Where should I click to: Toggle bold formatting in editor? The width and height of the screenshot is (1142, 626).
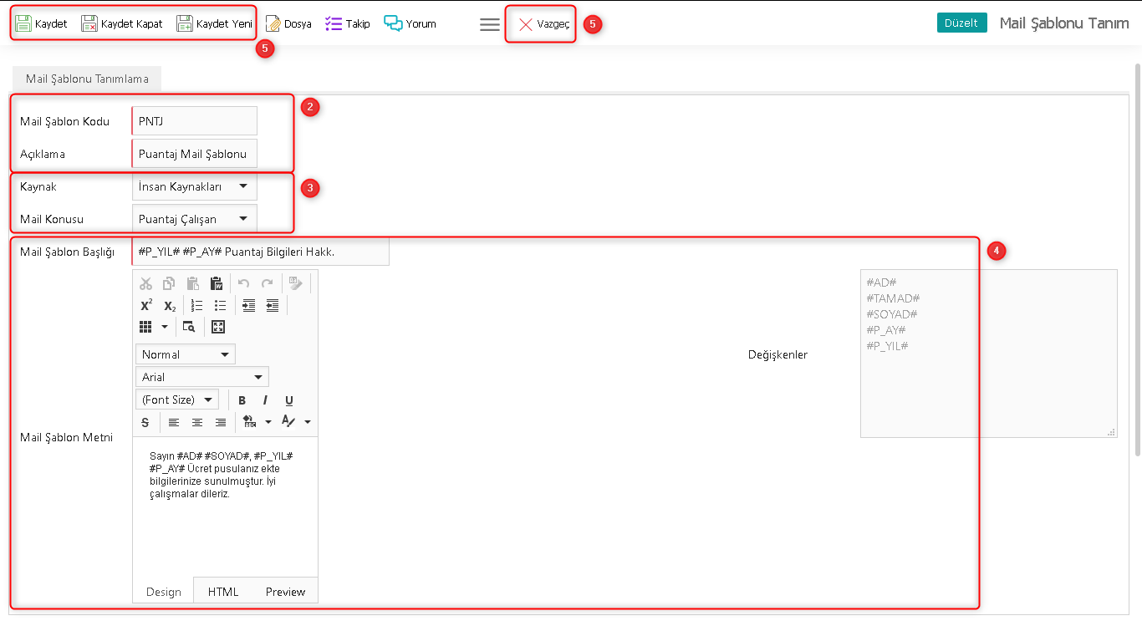[242, 400]
